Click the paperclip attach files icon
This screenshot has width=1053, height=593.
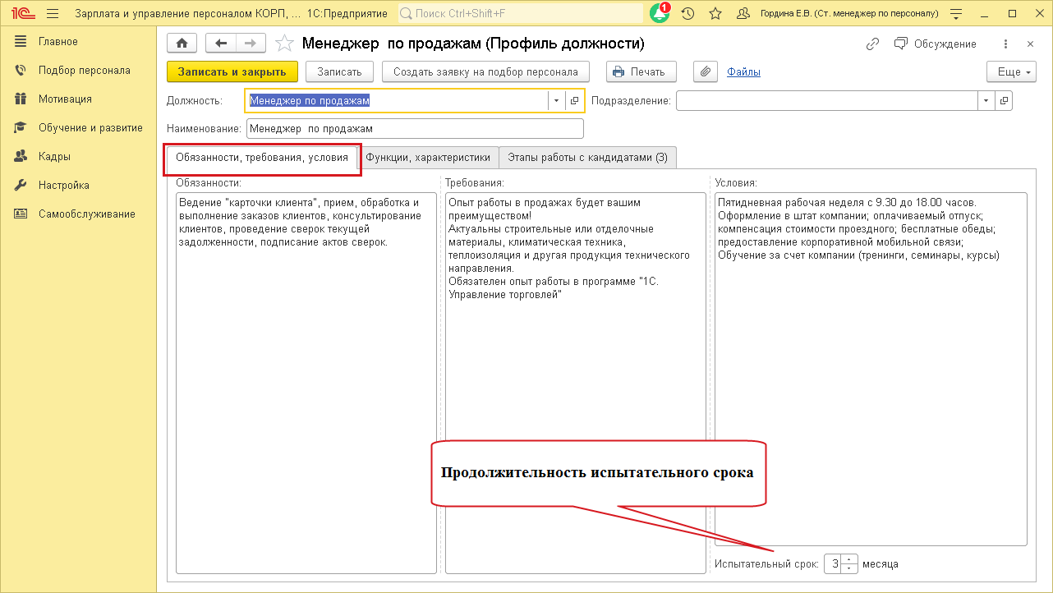(x=705, y=71)
